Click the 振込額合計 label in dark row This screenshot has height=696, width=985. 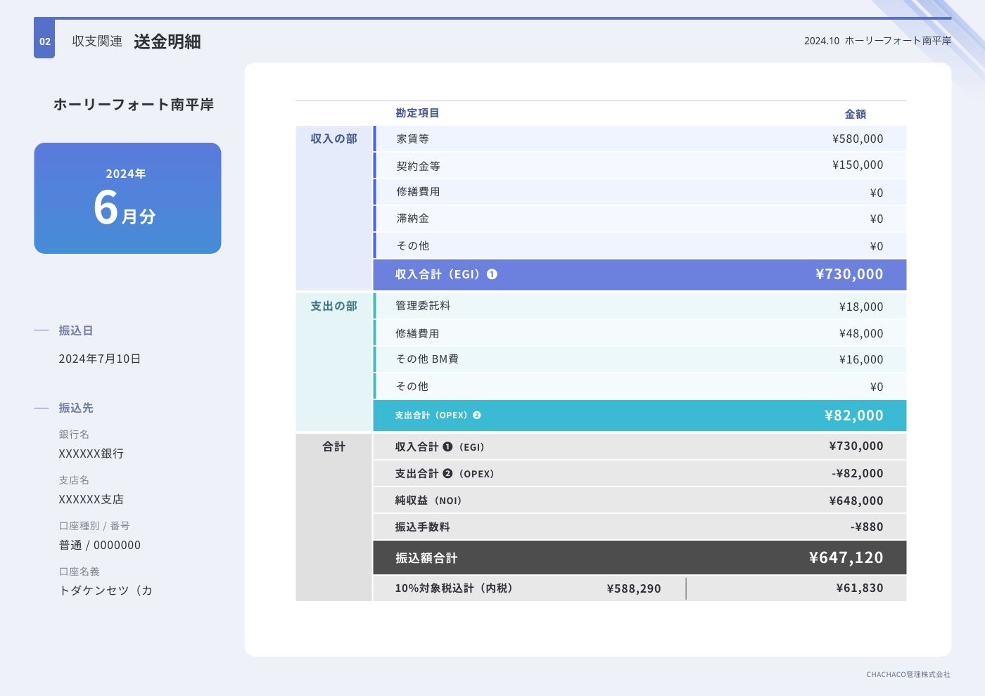tap(426, 558)
